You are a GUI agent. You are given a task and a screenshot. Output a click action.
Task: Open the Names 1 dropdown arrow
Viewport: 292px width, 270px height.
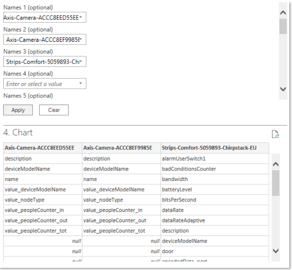[81, 17]
